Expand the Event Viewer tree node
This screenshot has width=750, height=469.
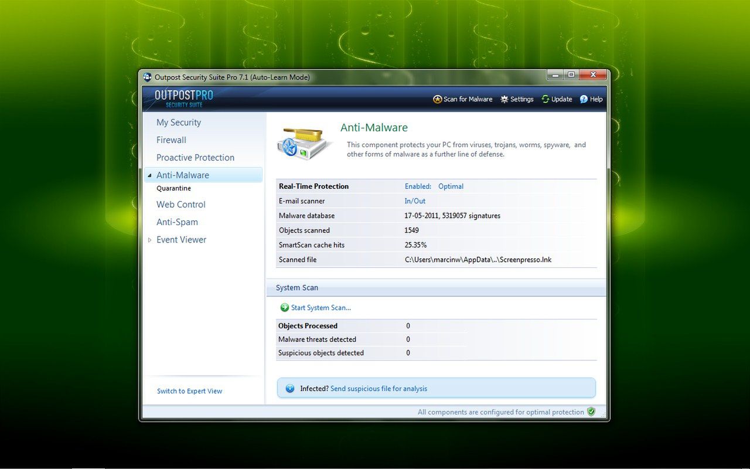coord(149,240)
